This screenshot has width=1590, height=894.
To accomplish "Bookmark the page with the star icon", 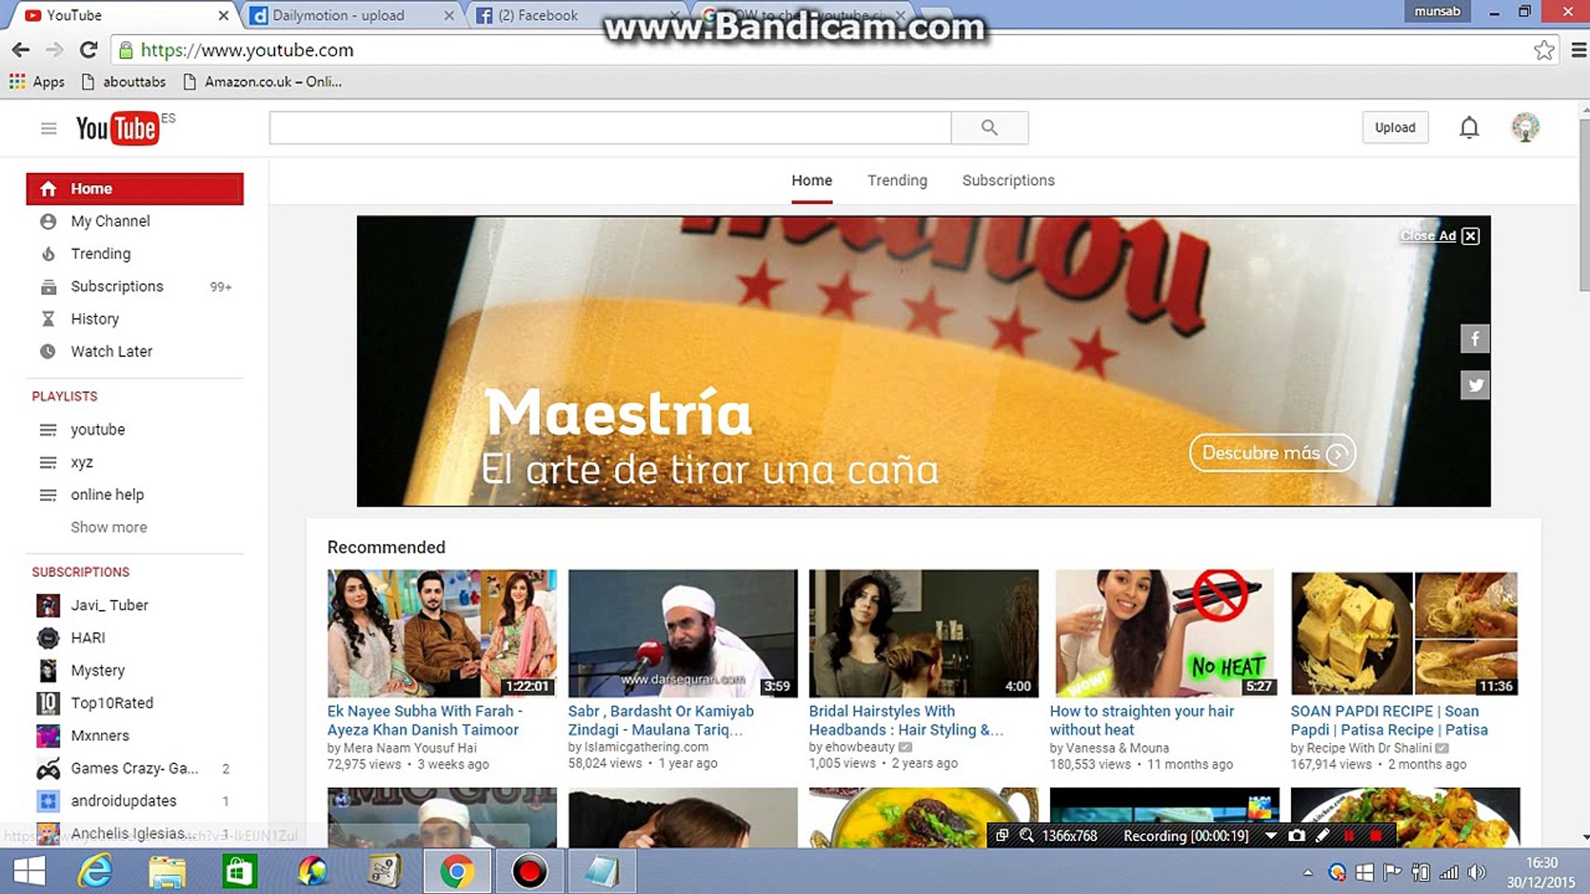I will pos(1544,50).
